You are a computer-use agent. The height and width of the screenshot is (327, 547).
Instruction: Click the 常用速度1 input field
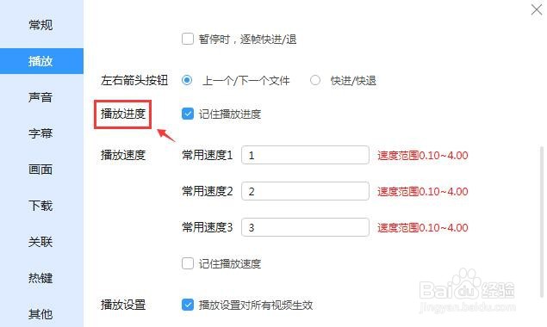(x=305, y=155)
